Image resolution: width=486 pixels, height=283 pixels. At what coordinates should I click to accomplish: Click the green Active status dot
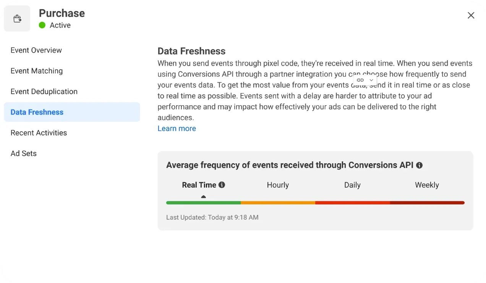pos(42,25)
